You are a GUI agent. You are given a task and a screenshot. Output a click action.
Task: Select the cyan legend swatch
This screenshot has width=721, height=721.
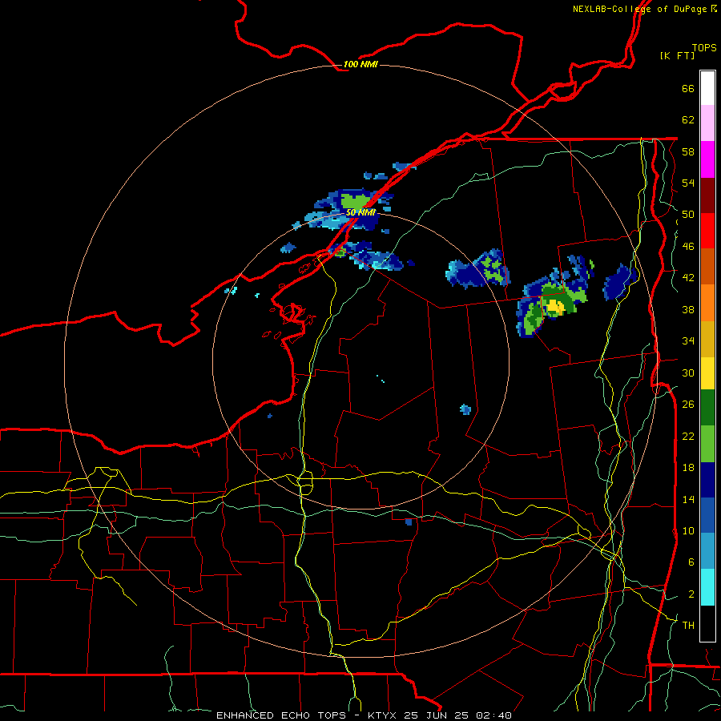click(x=707, y=587)
